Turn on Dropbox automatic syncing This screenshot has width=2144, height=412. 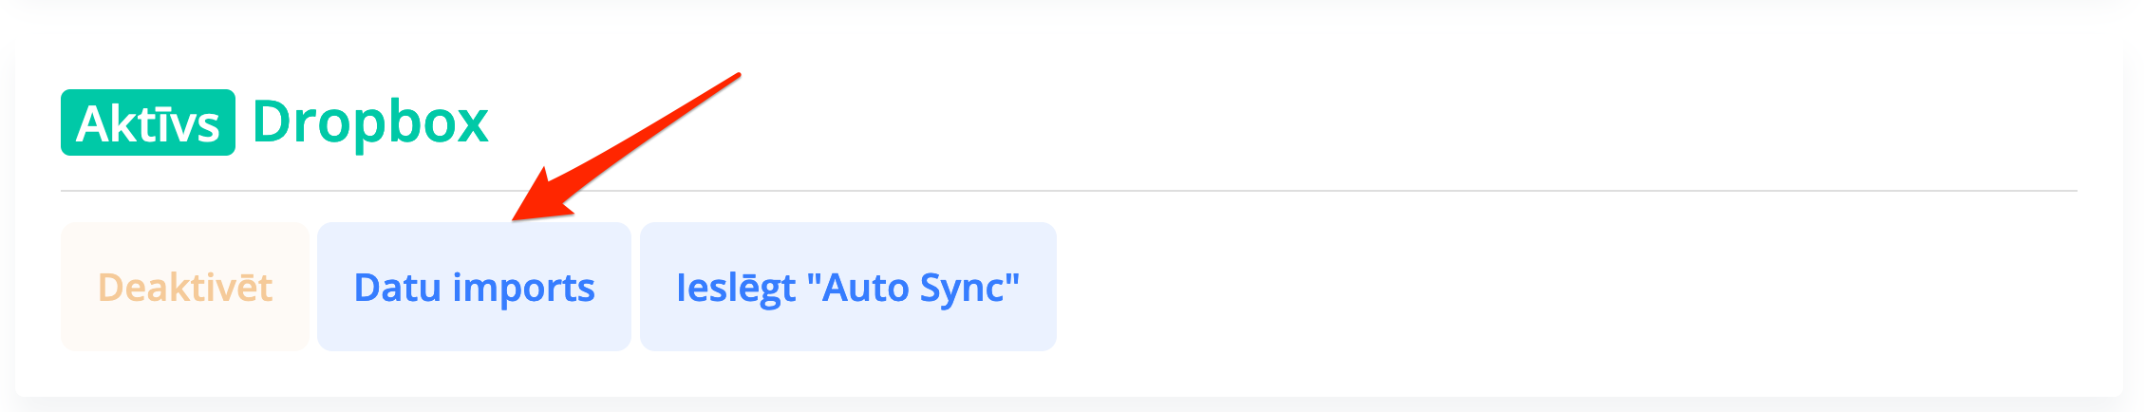tap(847, 287)
